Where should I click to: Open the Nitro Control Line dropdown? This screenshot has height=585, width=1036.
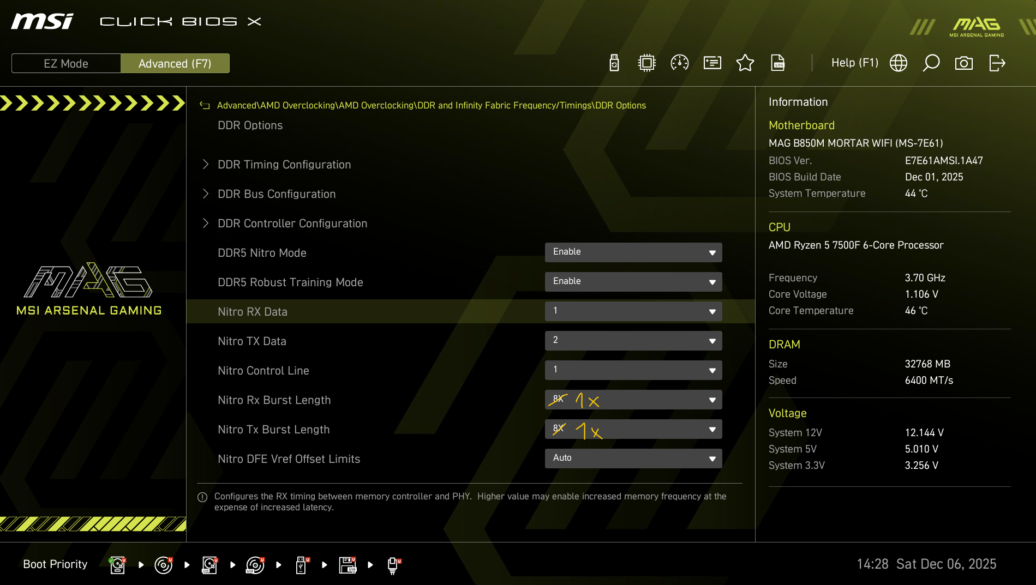point(633,370)
